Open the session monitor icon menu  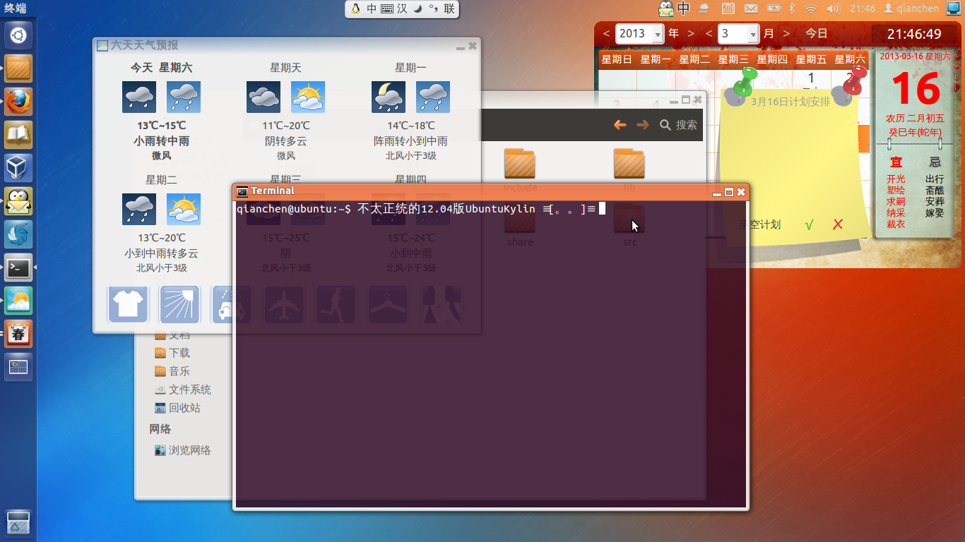(x=953, y=8)
